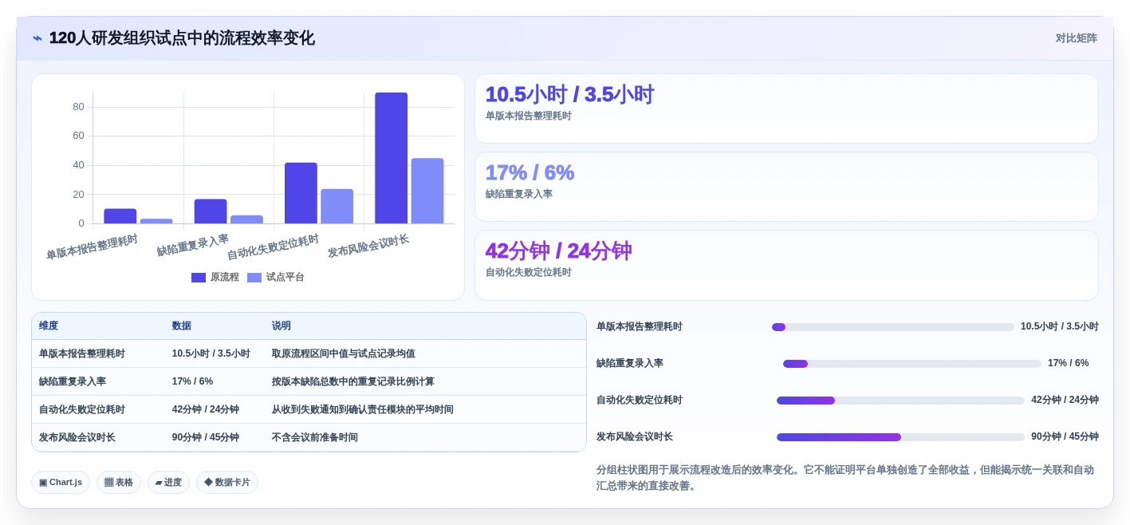Click table value 42分钟 / 24分钟

206,409
